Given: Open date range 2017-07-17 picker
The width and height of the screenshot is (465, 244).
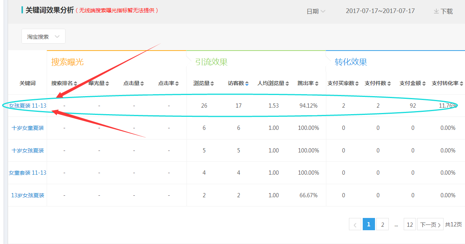Looking at the screenshot, I should pyautogui.click(x=380, y=11).
